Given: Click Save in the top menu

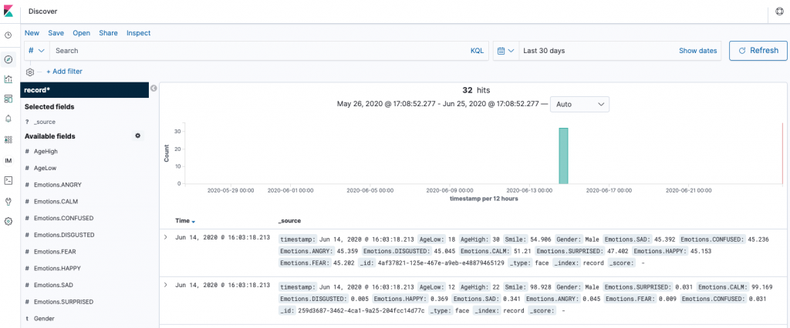Looking at the screenshot, I should click(x=56, y=32).
